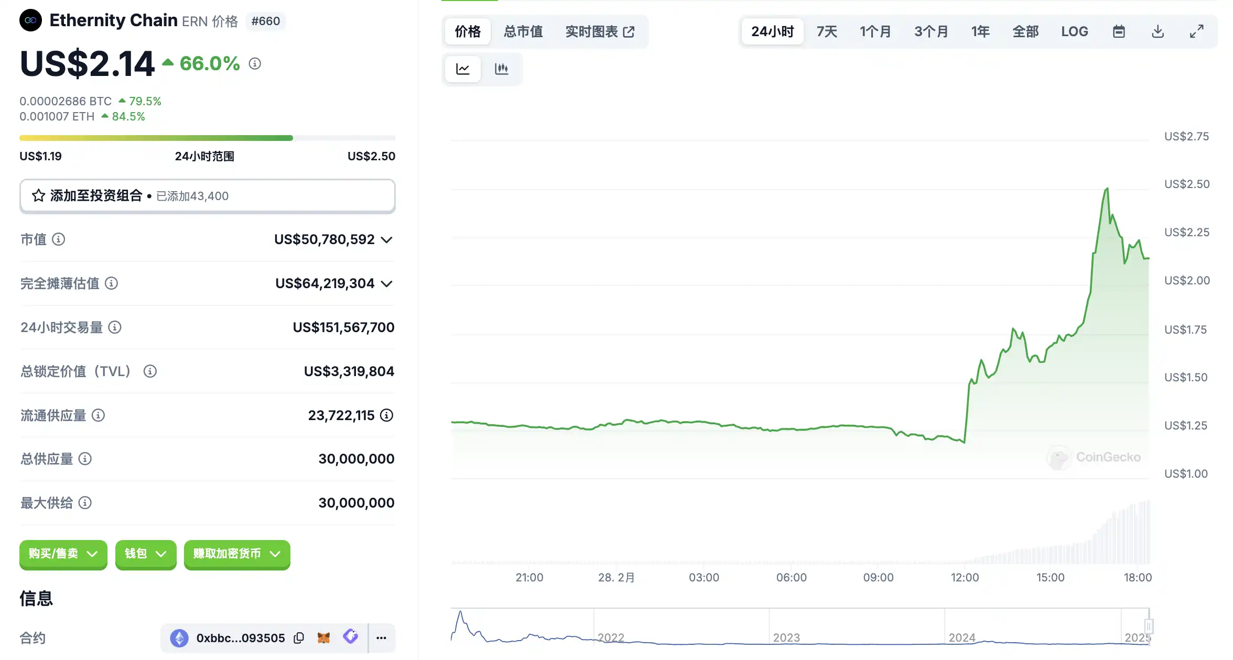Select the 7天 time range
This screenshot has height=660, width=1233.
coord(827,31)
